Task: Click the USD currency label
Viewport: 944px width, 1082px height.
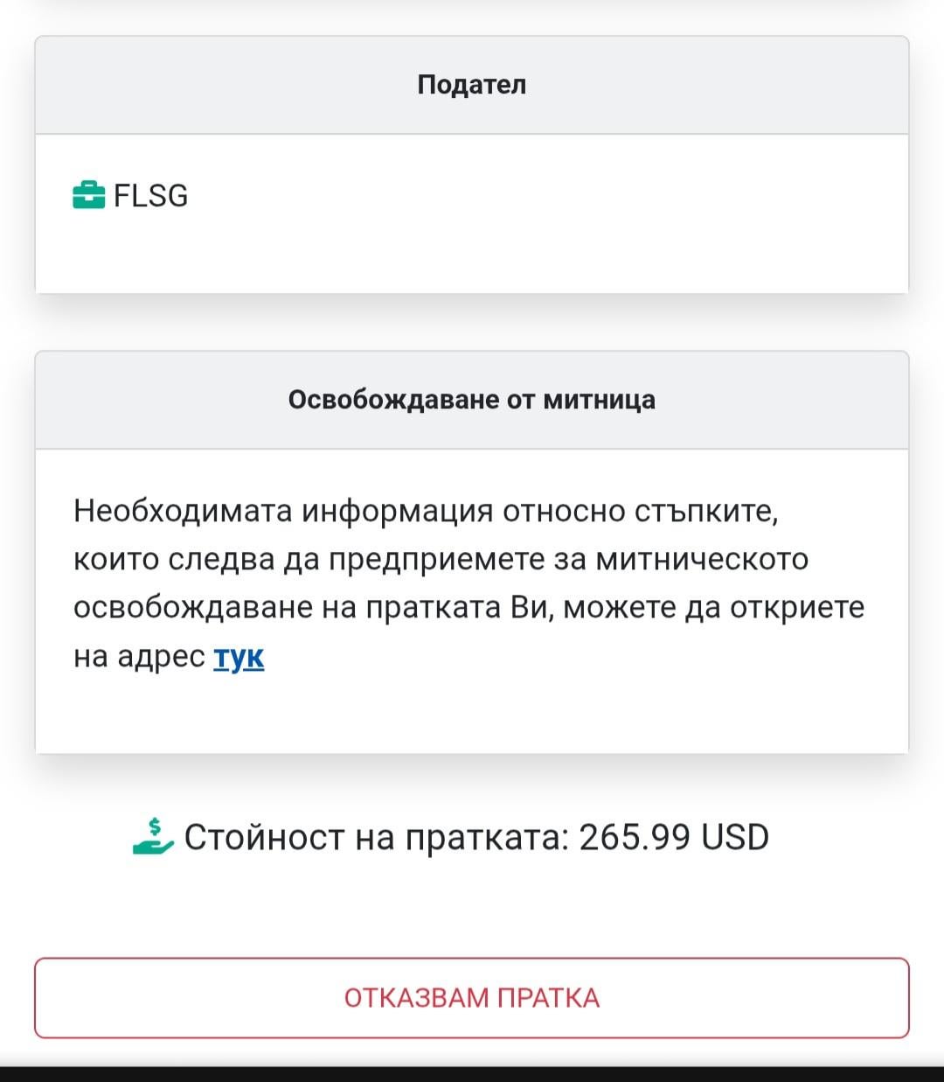Action: tap(735, 837)
